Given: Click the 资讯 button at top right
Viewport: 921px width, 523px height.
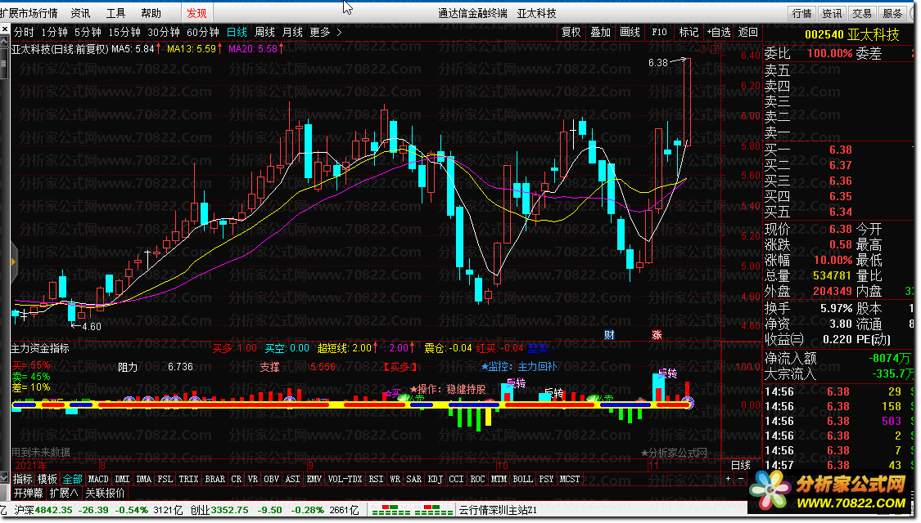Looking at the screenshot, I should 832,13.
